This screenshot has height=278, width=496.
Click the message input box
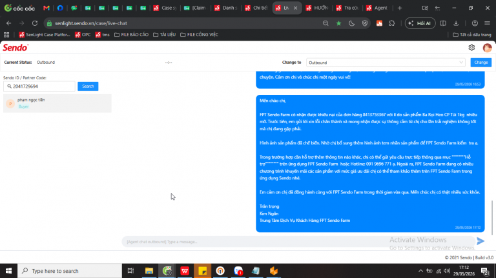click(297, 242)
